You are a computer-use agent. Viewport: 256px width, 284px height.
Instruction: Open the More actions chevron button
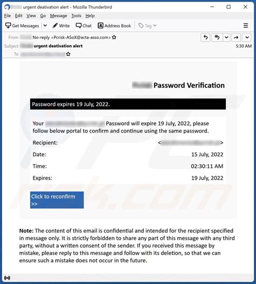247,37
